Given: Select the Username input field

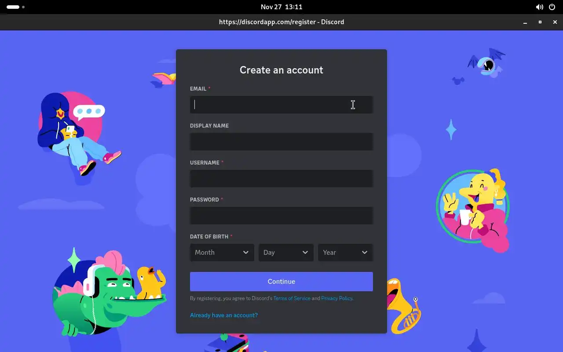Looking at the screenshot, I should tap(281, 179).
